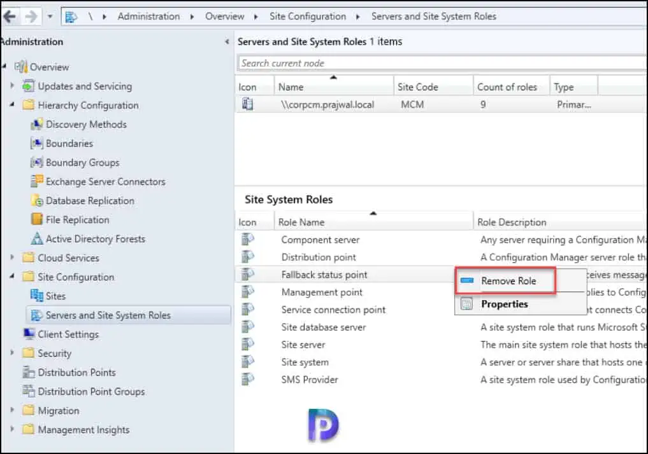Image resolution: width=648 pixels, height=454 pixels.
Task: Sort servers by Site Code column
Action: coord(433,87)
